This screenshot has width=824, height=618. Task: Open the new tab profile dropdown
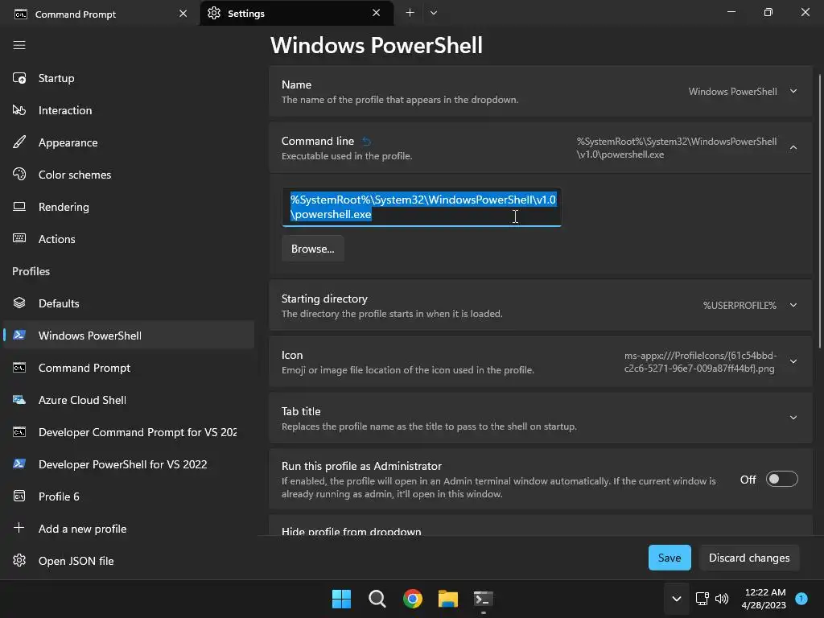tap(434, 13)
